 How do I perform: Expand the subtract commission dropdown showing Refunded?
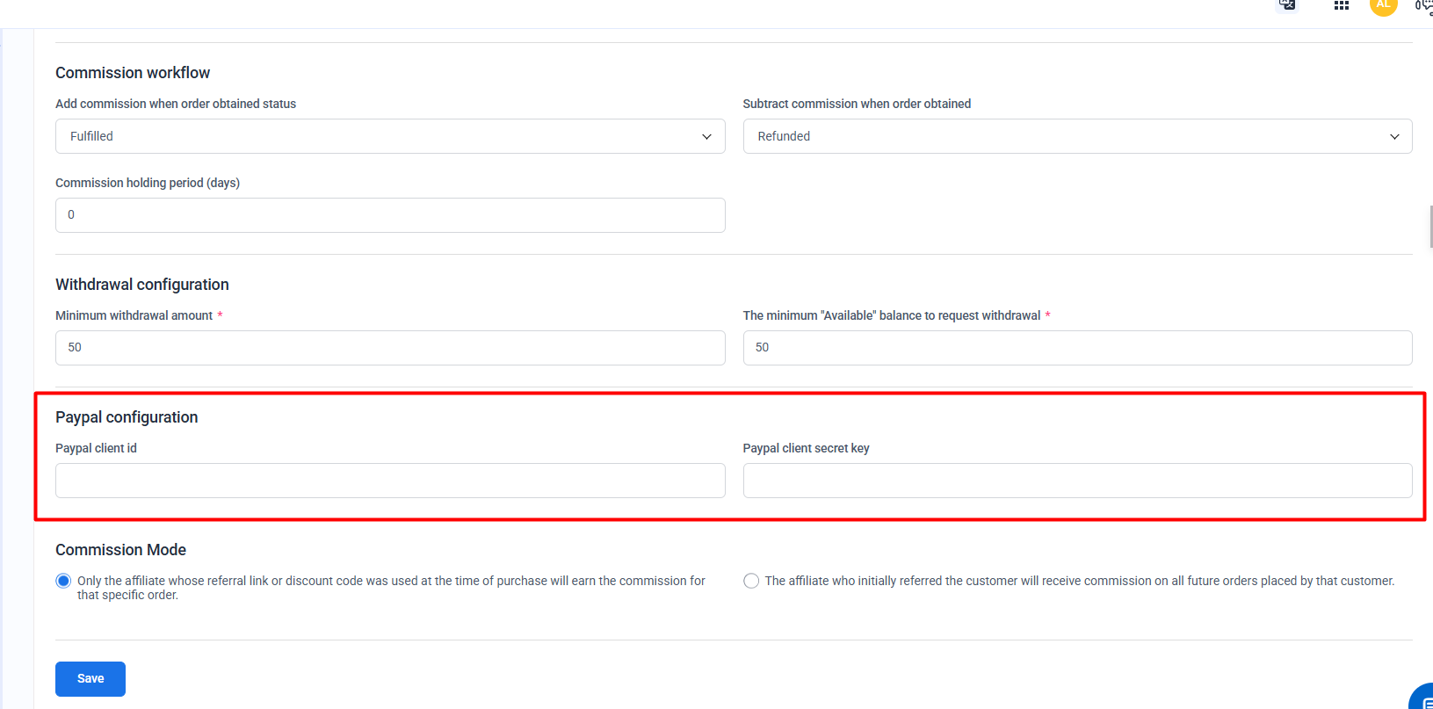click(x=1077, y=136)
